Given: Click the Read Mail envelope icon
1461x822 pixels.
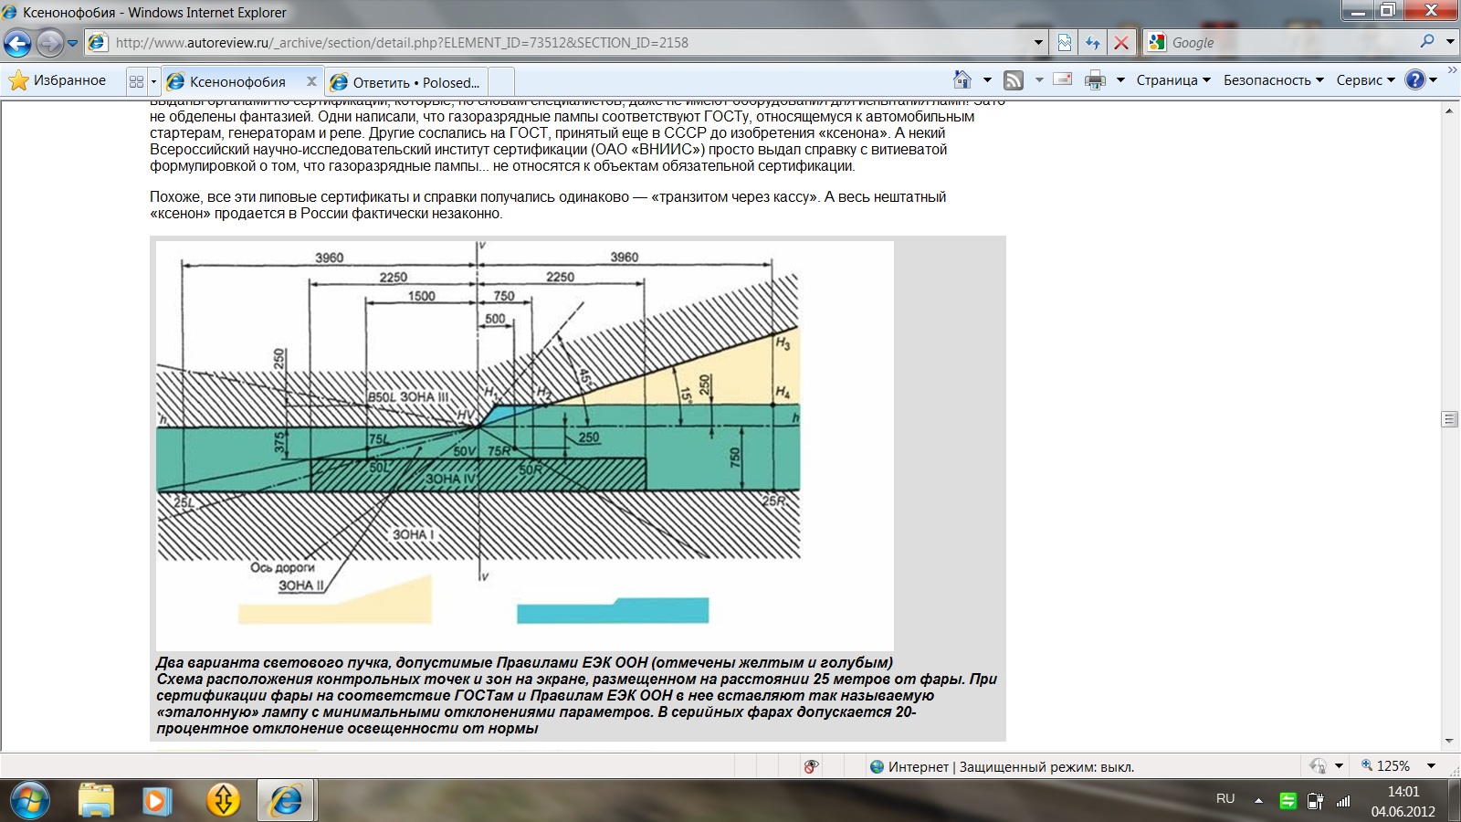Looking at the screenshot, I should (1063, 79).
